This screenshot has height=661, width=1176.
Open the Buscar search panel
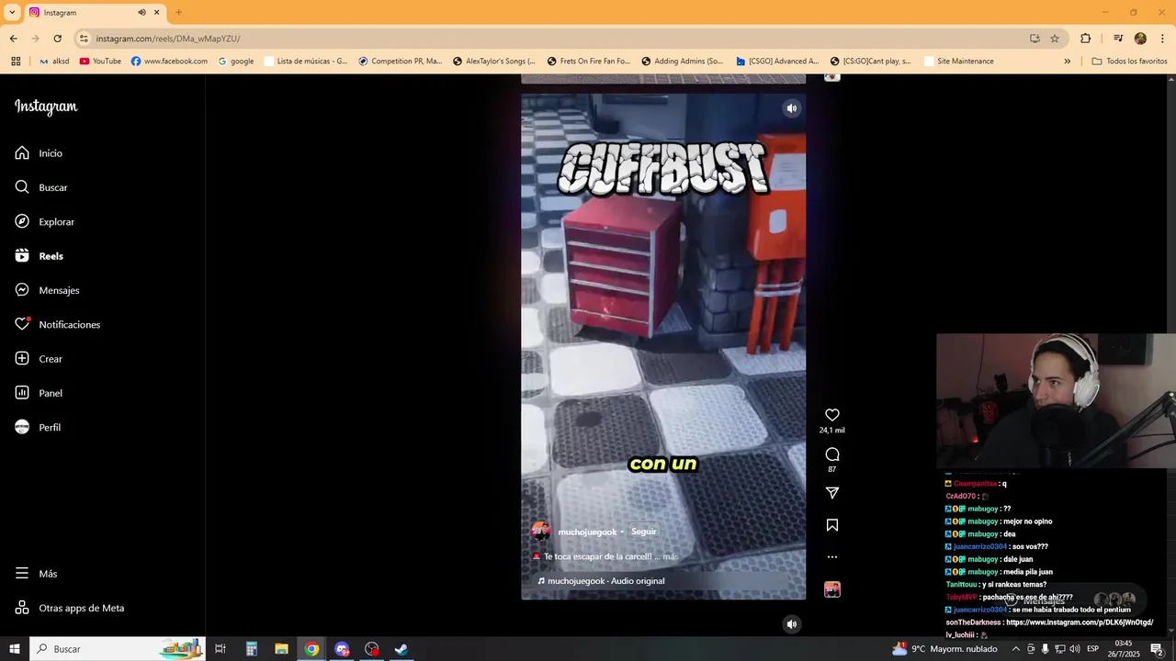pos(41,187)
